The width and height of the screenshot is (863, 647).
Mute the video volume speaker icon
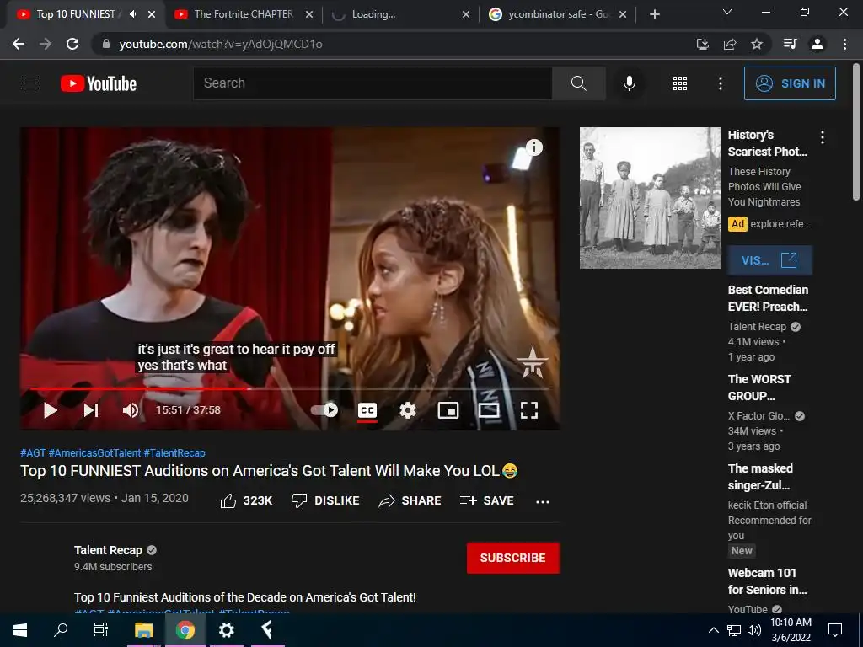pyautogui.click(x=131, y=410)
